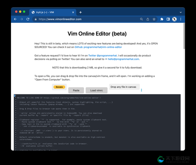The width and height of the screenshot is (196, 165).
Task: Click the Paste button
Action: (76, 90)
